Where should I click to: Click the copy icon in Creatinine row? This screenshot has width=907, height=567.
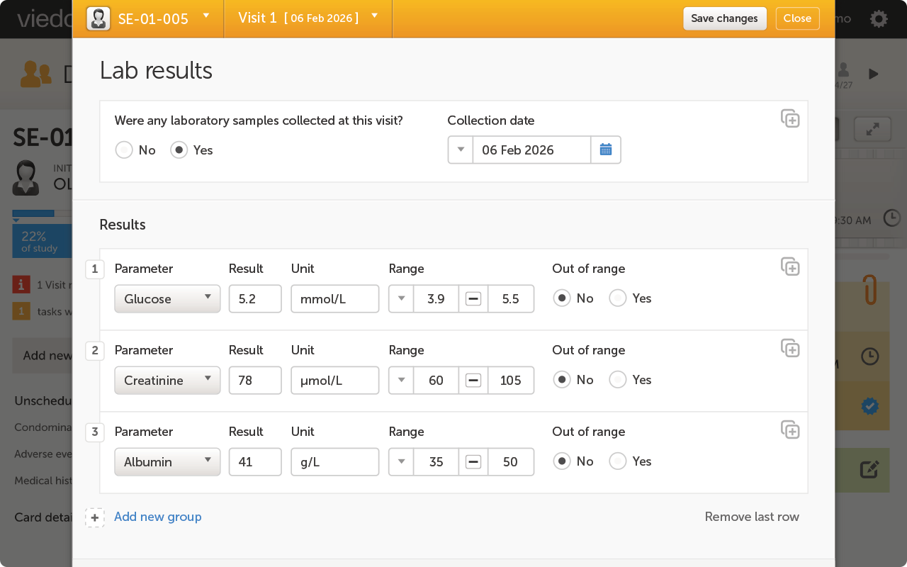(790, 348)
